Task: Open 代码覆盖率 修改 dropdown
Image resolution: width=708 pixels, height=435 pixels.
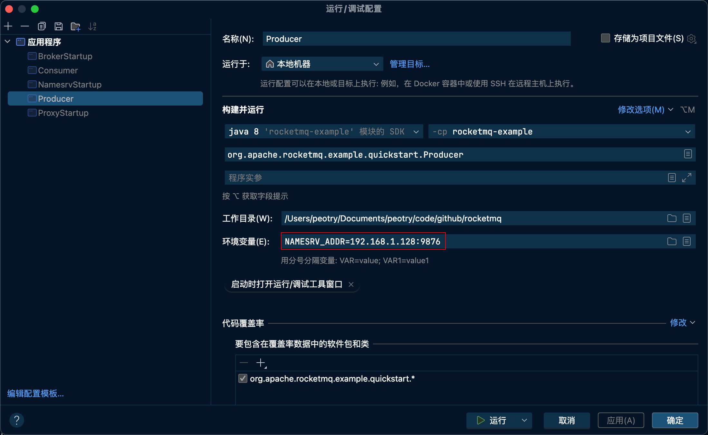Action: click(683, 323)
